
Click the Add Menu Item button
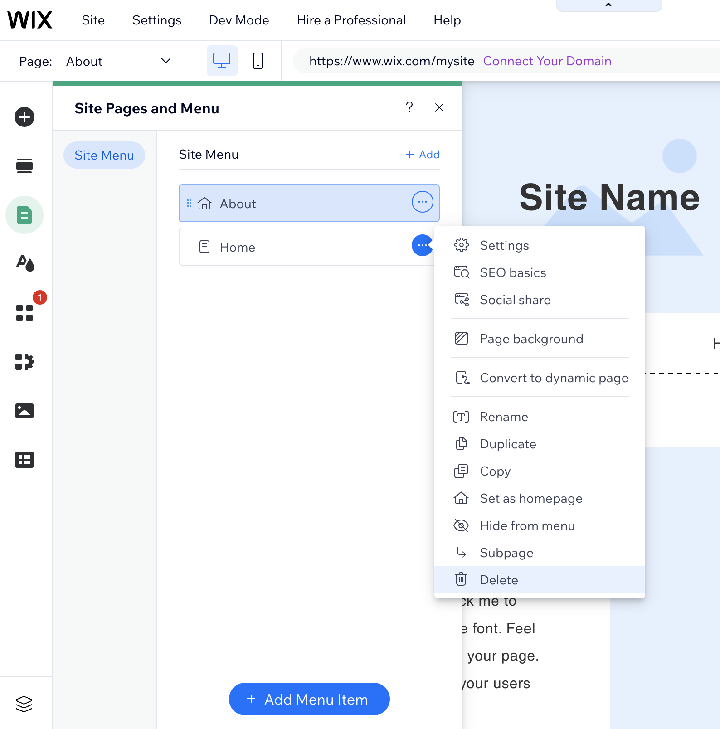click(309, 699)
